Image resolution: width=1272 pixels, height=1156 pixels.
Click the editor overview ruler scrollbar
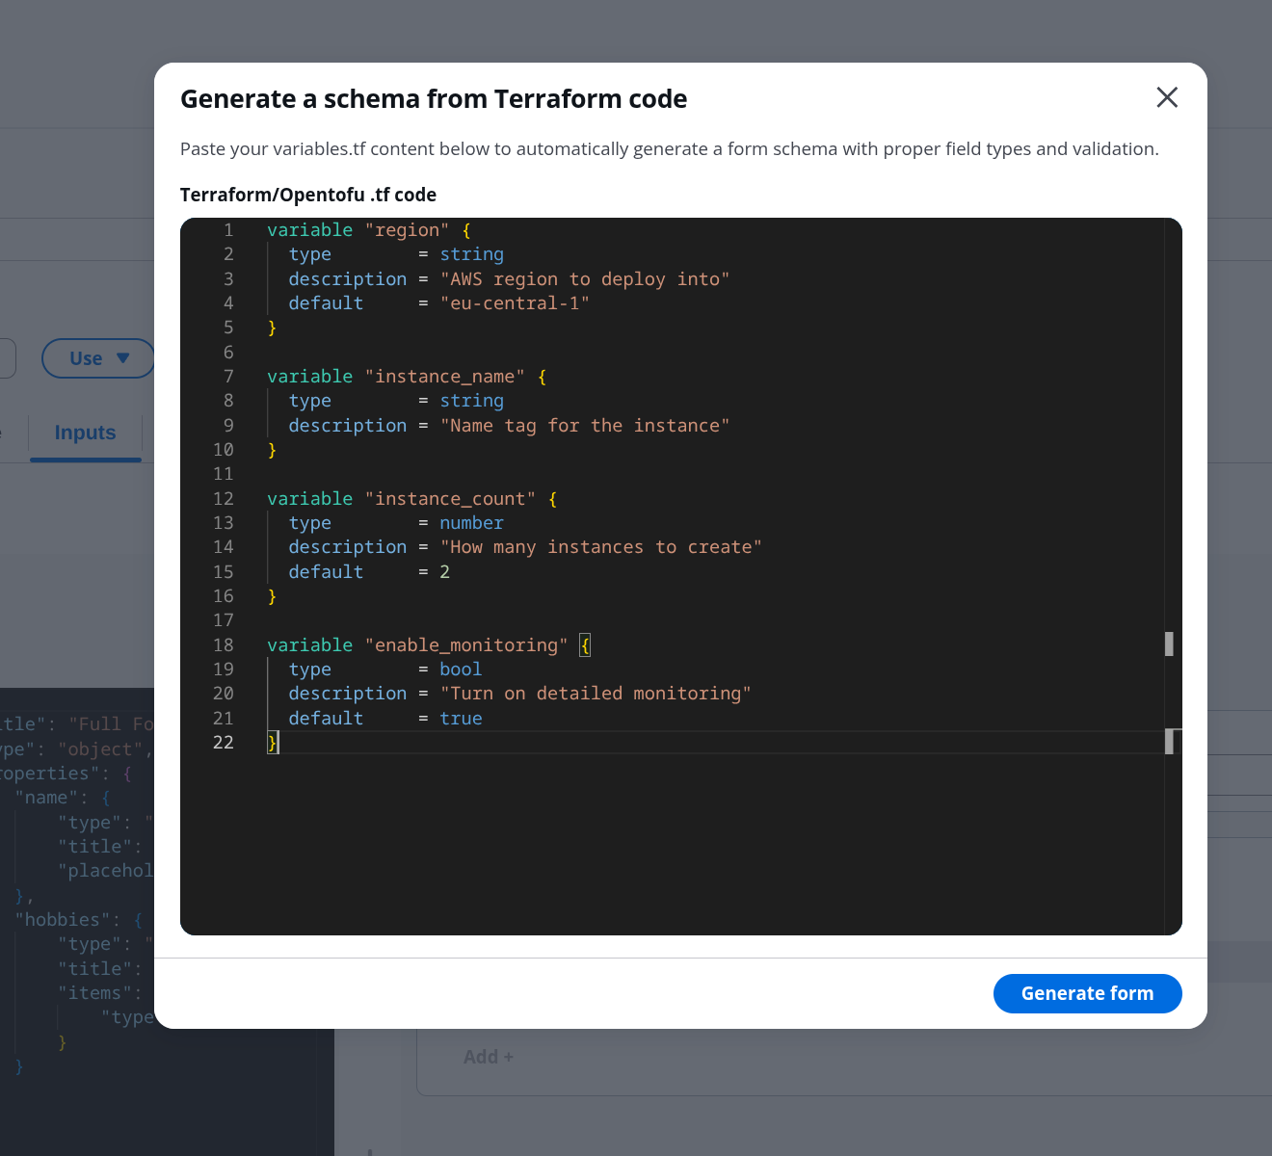click(1173, 576)
